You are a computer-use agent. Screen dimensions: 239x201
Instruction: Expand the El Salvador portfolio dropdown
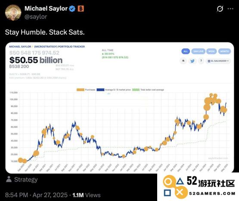218,61
